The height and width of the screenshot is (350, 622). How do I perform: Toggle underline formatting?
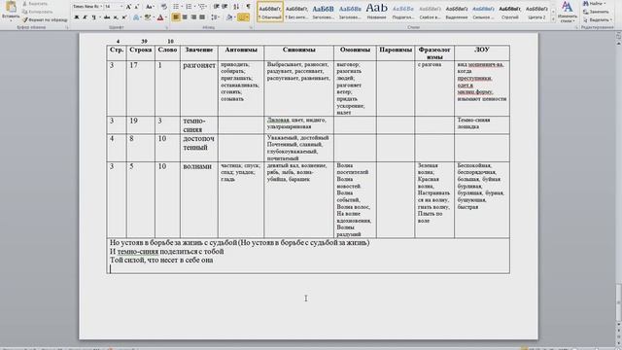coord(93,17)
